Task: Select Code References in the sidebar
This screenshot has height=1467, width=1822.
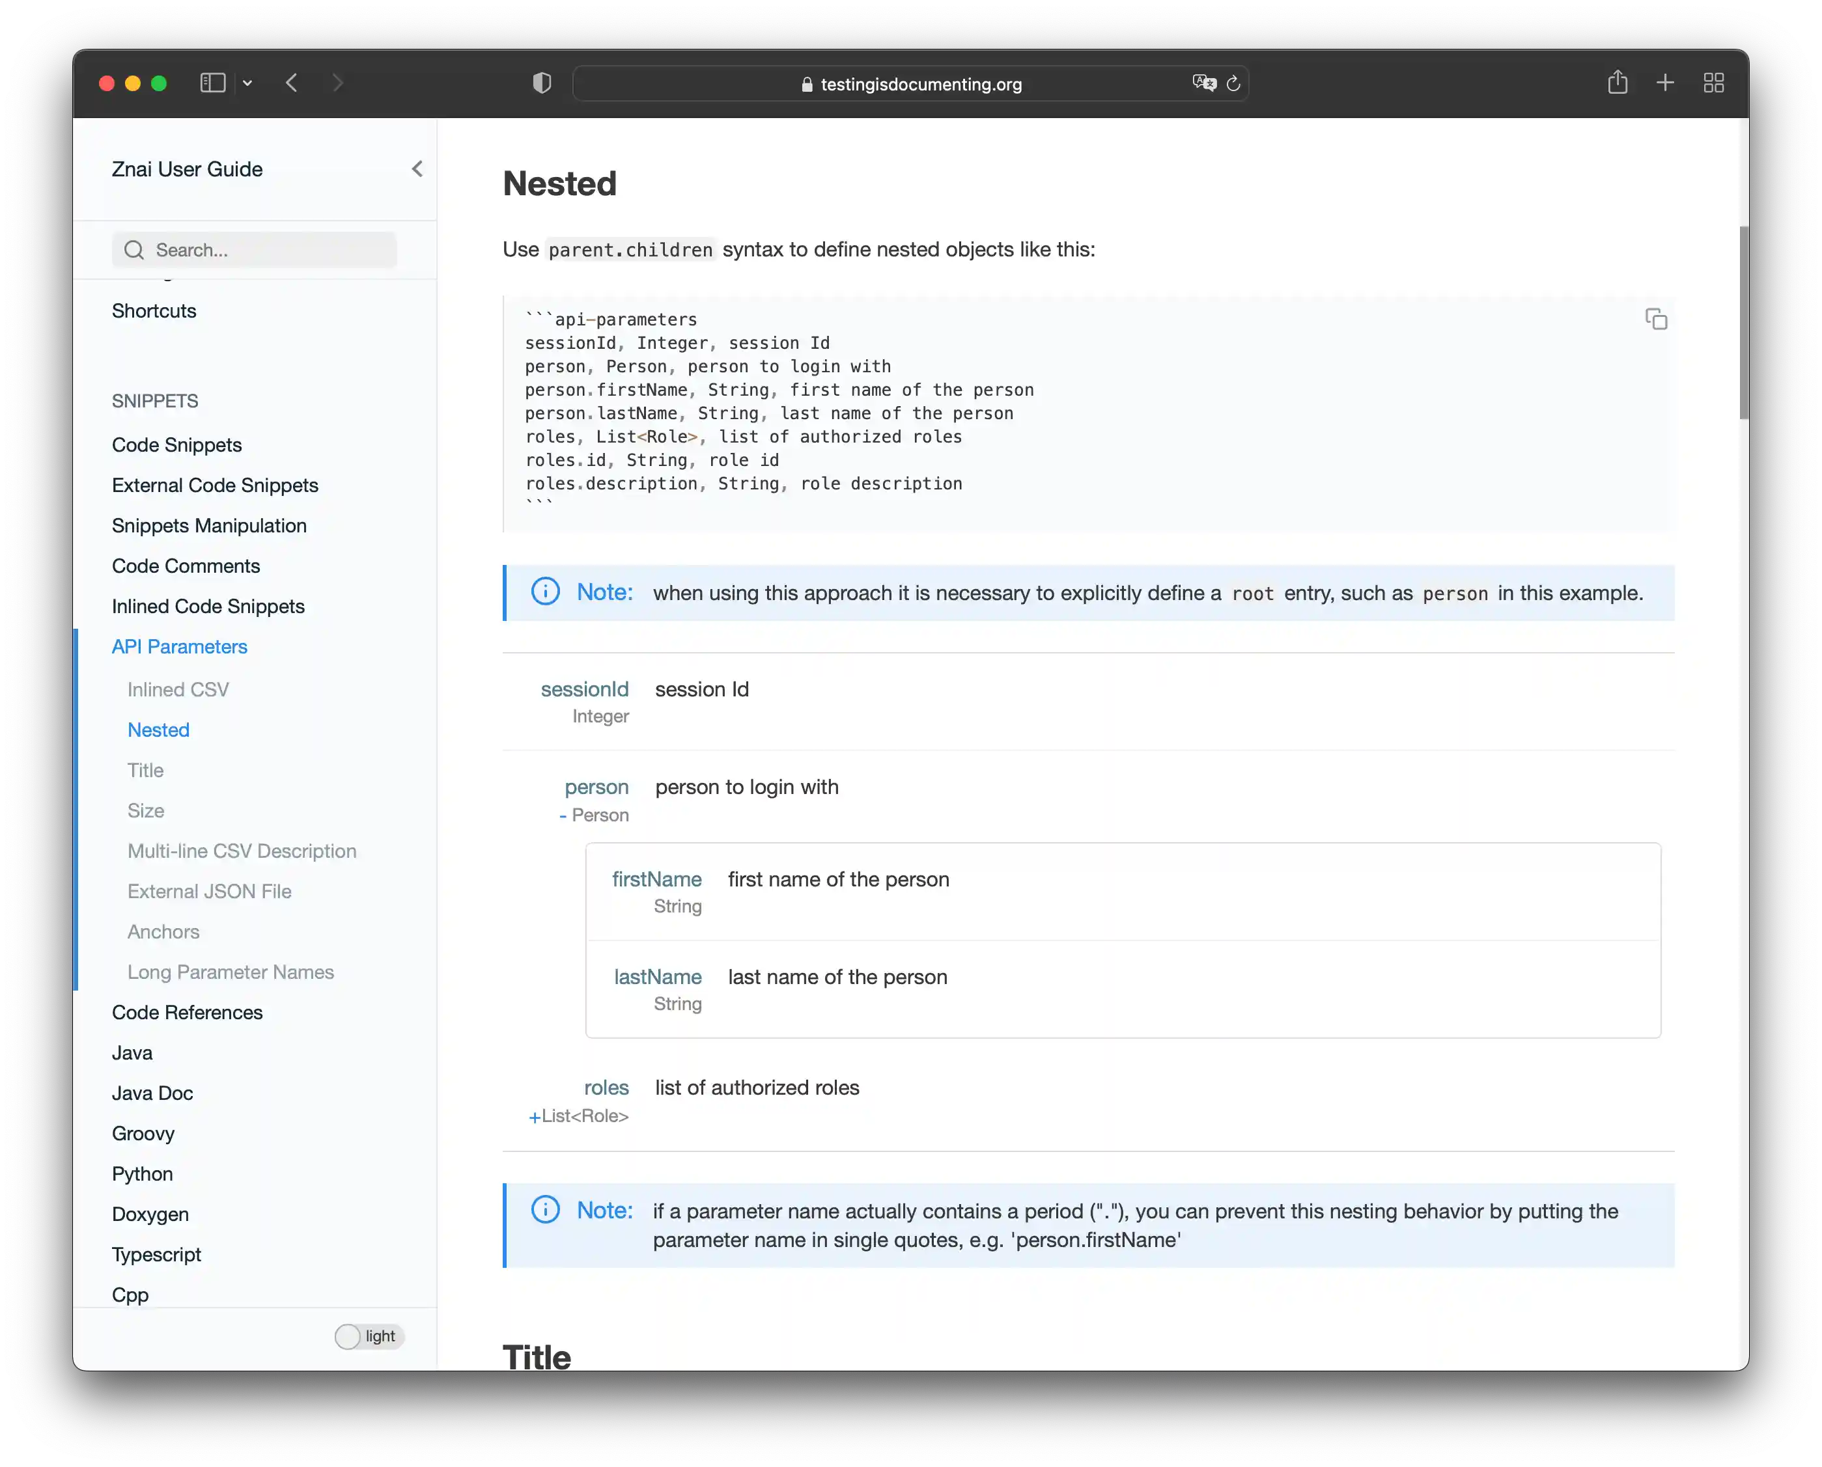Action: [188, 1011]
